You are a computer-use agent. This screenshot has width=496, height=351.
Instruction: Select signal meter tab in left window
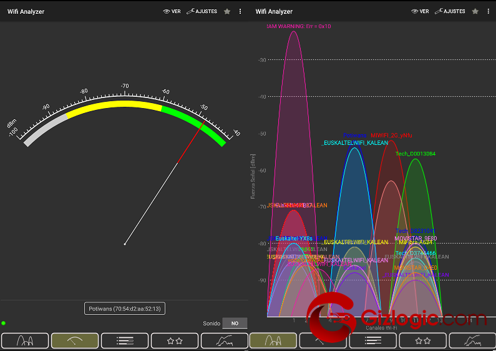coord(75,340)
